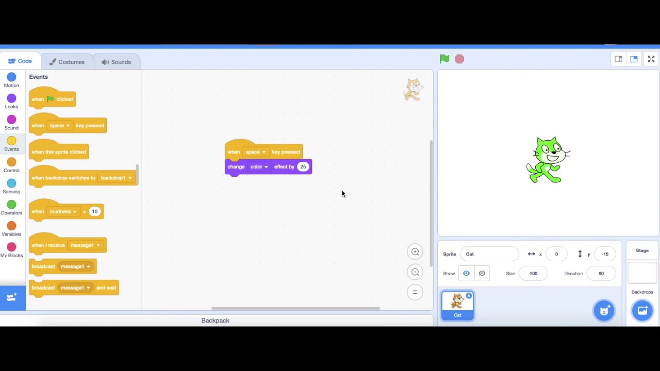The image size is (660, 371).
Task: Click the block palette scrollbar
Action: click(x=137, y=175)
